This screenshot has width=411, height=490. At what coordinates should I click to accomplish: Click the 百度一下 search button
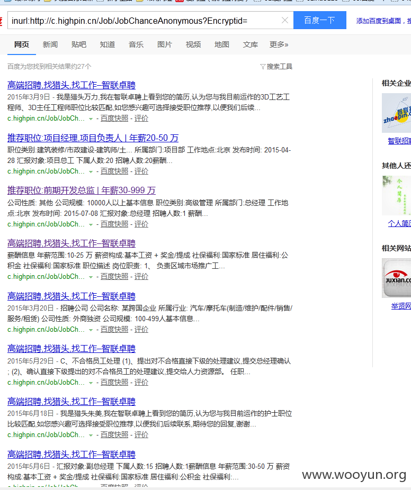(x=320, y=20)
